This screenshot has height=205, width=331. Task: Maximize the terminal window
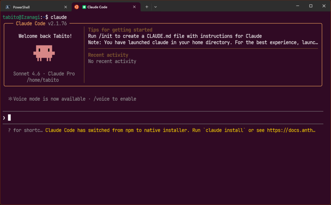[x=311, y=6]
